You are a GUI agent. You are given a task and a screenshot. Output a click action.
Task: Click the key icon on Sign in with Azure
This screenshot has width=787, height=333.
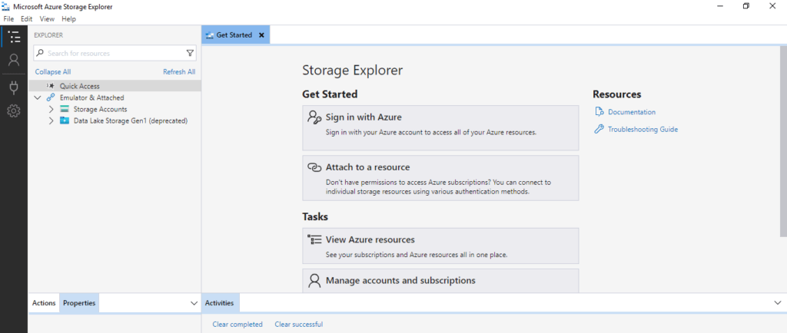(314, 117)
